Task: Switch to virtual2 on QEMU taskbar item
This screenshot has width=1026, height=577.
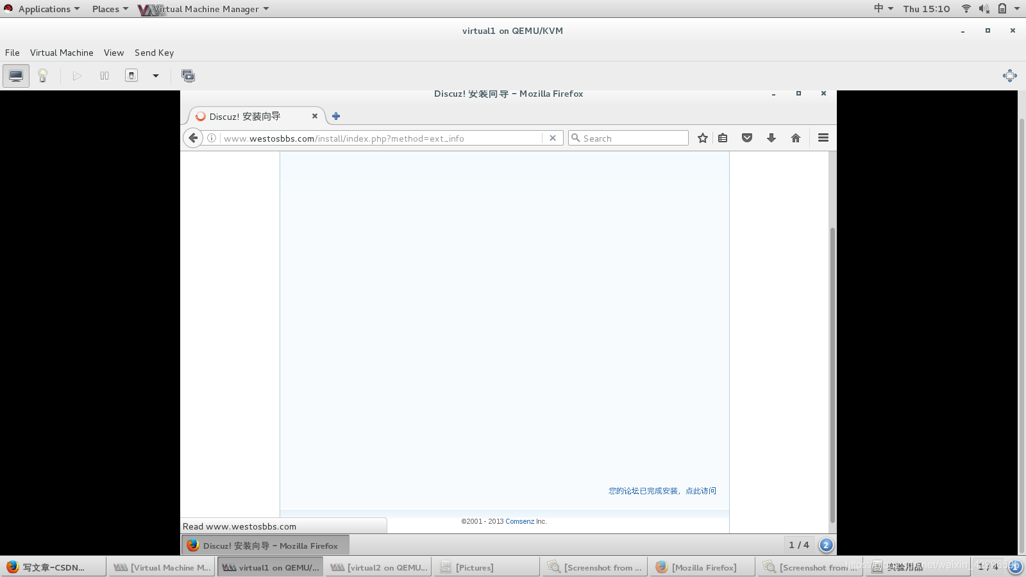Action: click(378, 567)
